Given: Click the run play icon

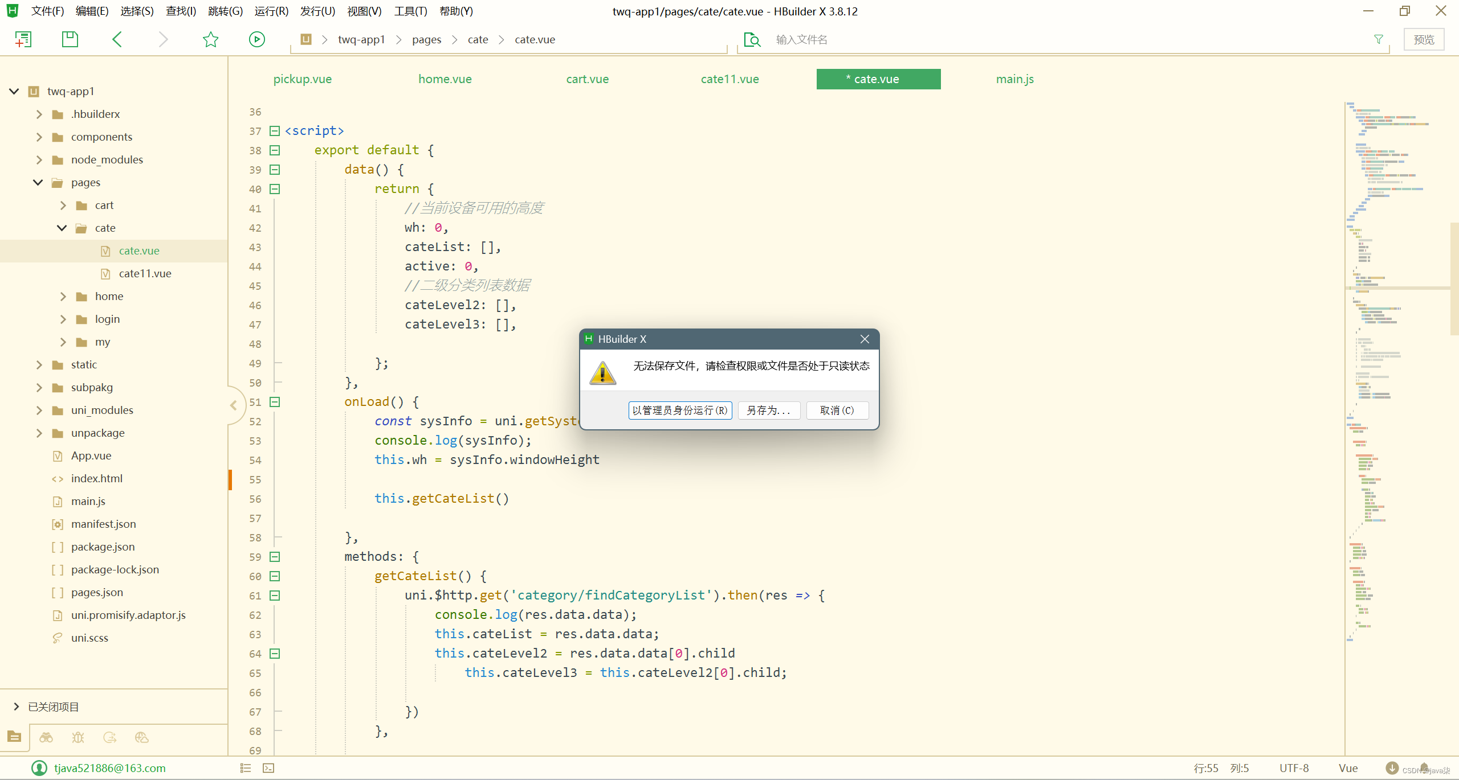Looking at the screenshot, I should pyautogui.click(x=256, y=39).
